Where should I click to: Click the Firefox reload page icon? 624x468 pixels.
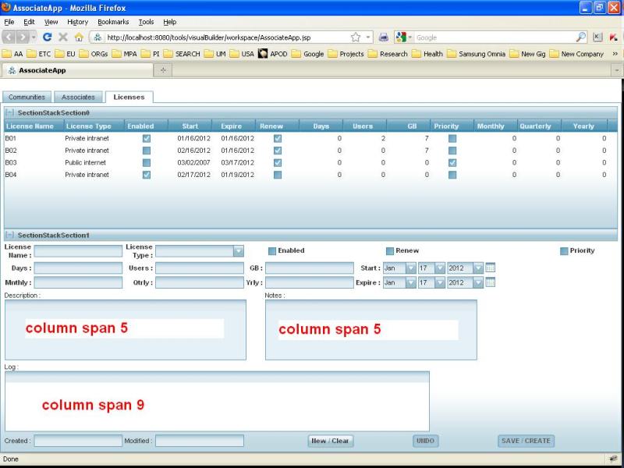pos(47,37)
